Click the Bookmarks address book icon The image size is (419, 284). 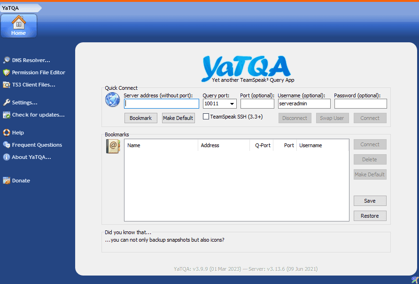point(113,147)
